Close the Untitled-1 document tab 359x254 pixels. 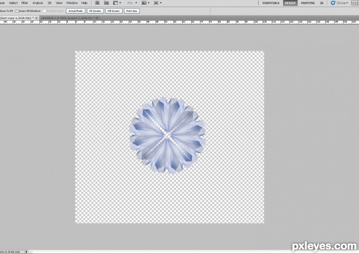(x=97, y=18)
